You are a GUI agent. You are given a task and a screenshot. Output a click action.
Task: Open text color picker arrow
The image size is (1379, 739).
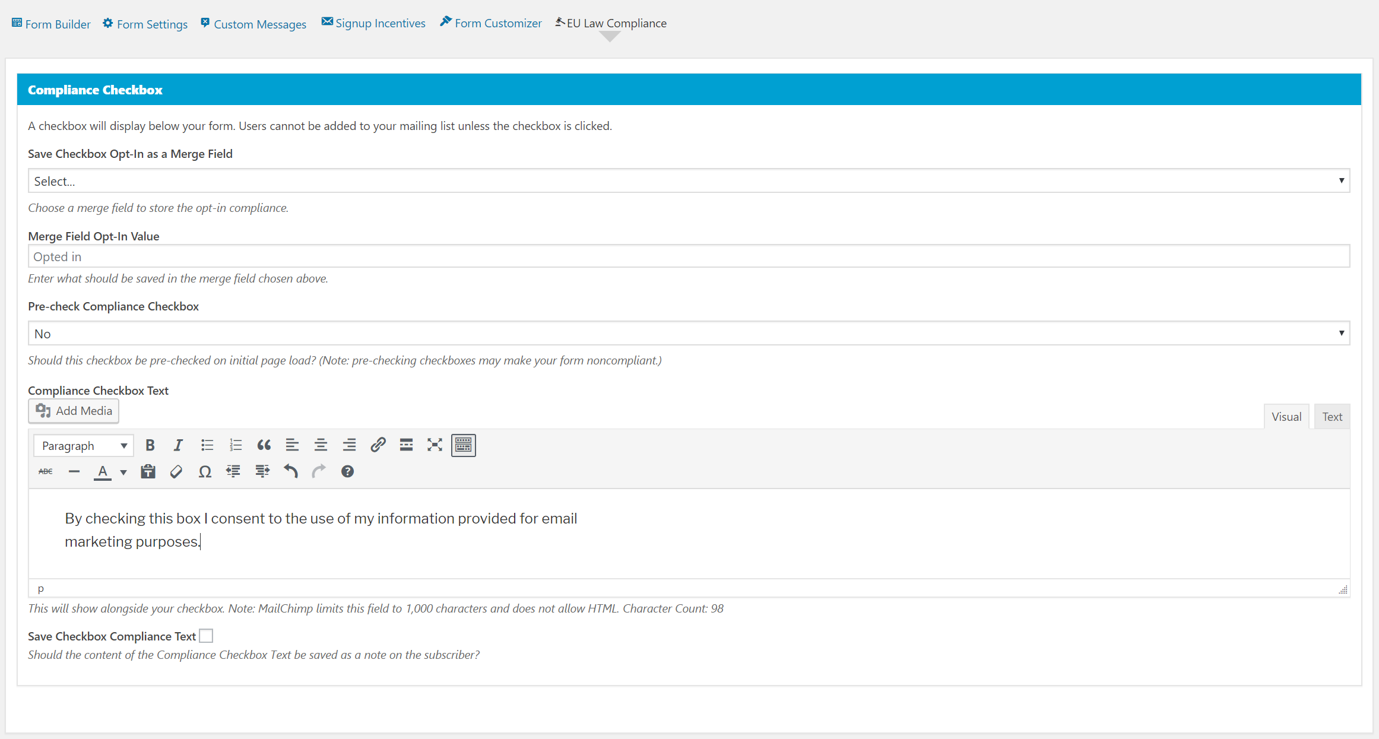click(123, 472)
